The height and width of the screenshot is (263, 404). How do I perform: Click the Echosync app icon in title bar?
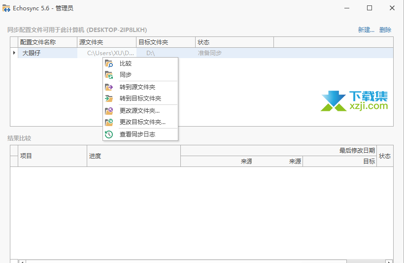tap(6, 8)
